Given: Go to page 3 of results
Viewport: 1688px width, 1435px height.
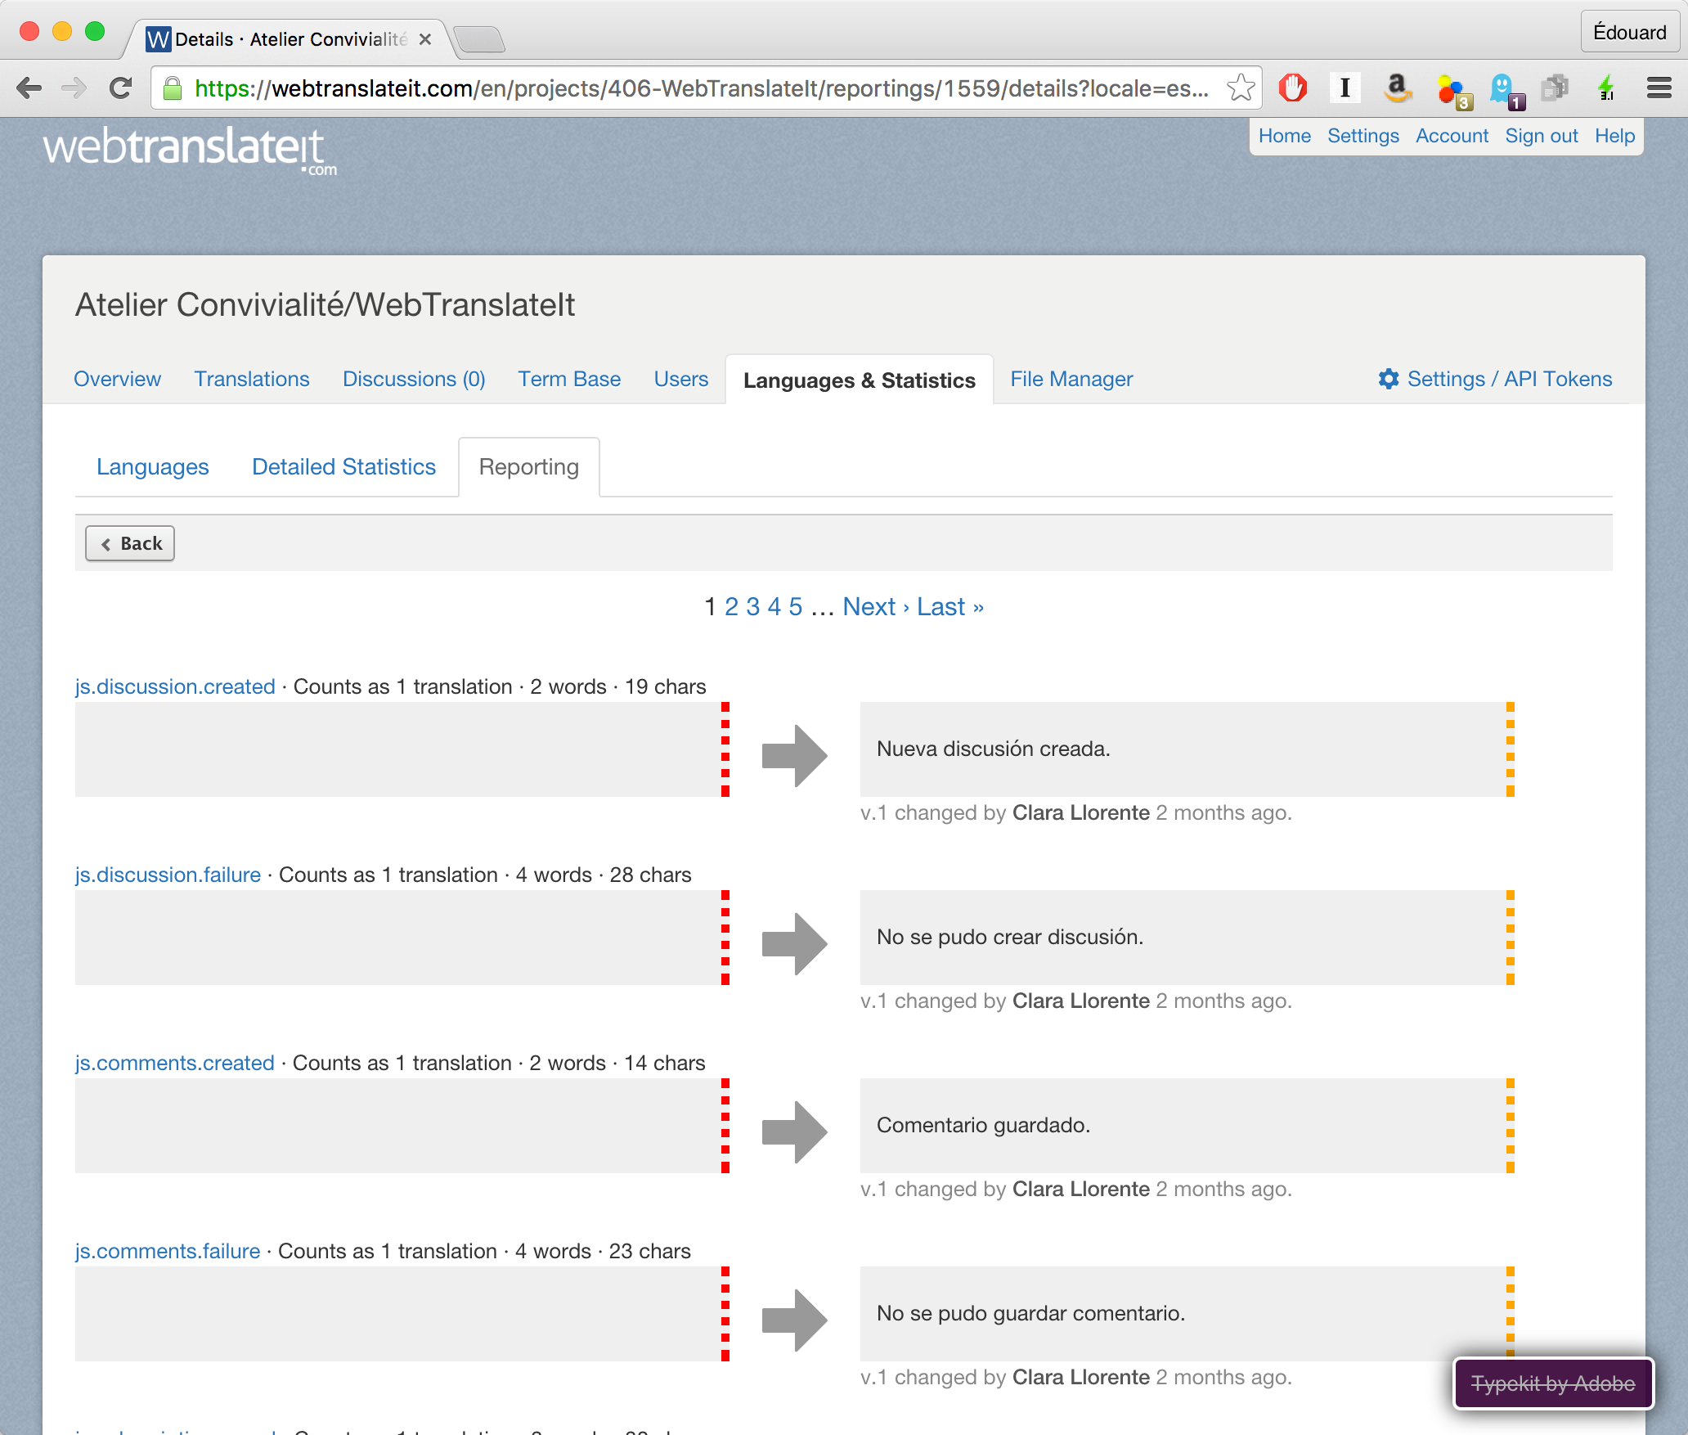Looking at the screenshot, I should (x=752, y=606).
